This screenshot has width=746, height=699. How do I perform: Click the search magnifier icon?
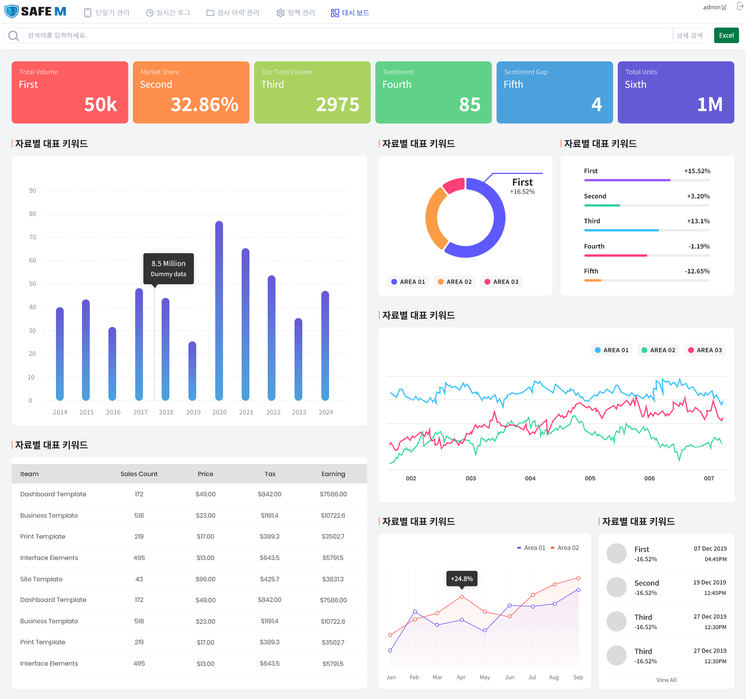(14, 36)
